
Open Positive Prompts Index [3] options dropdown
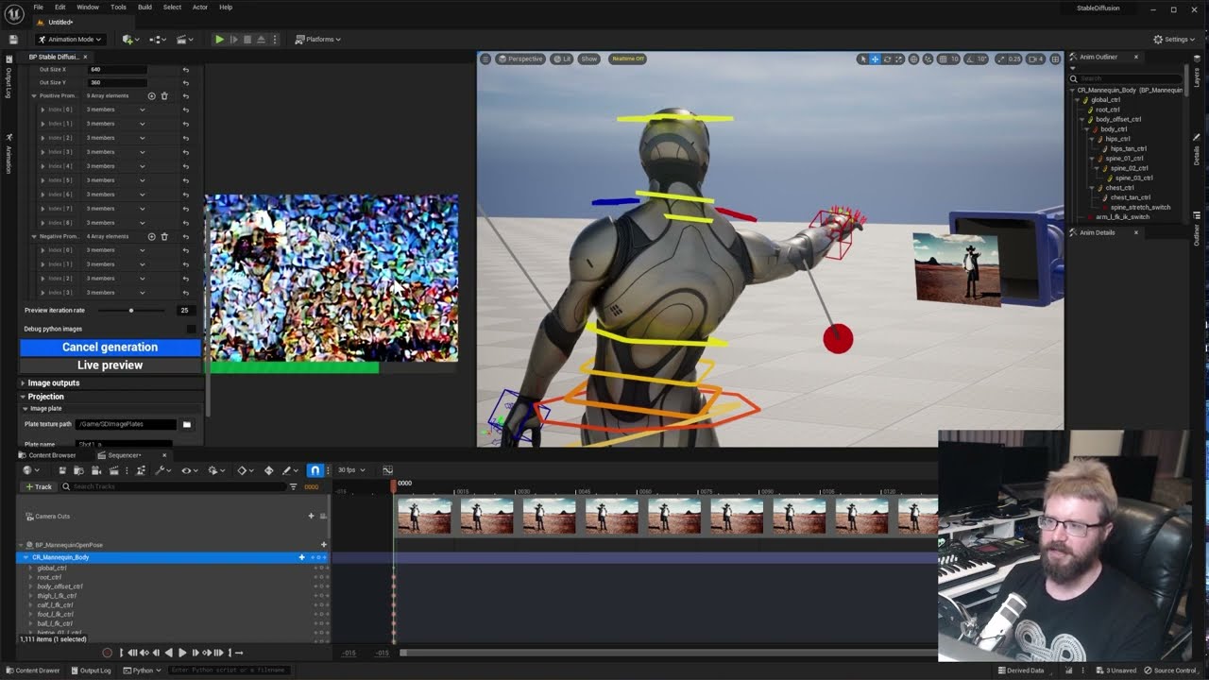click(x=143, y=152)
